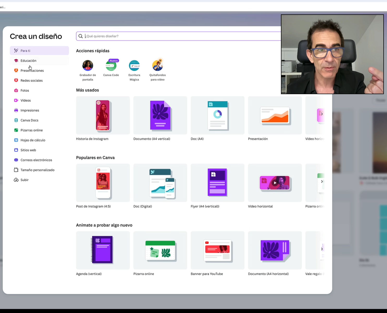This screenshot has height=313, width=387.
Task: Switch to the Presentaciones category
Action: [39, 70]
